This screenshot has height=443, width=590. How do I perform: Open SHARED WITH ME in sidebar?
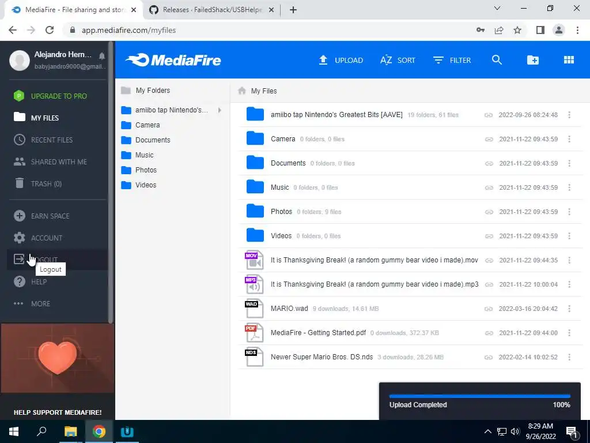[x=50, y=162]
